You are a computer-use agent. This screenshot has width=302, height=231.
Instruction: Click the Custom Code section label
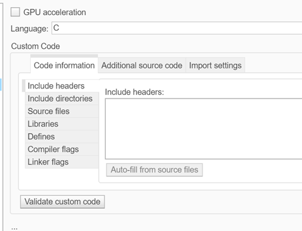[x=35, y=46]
